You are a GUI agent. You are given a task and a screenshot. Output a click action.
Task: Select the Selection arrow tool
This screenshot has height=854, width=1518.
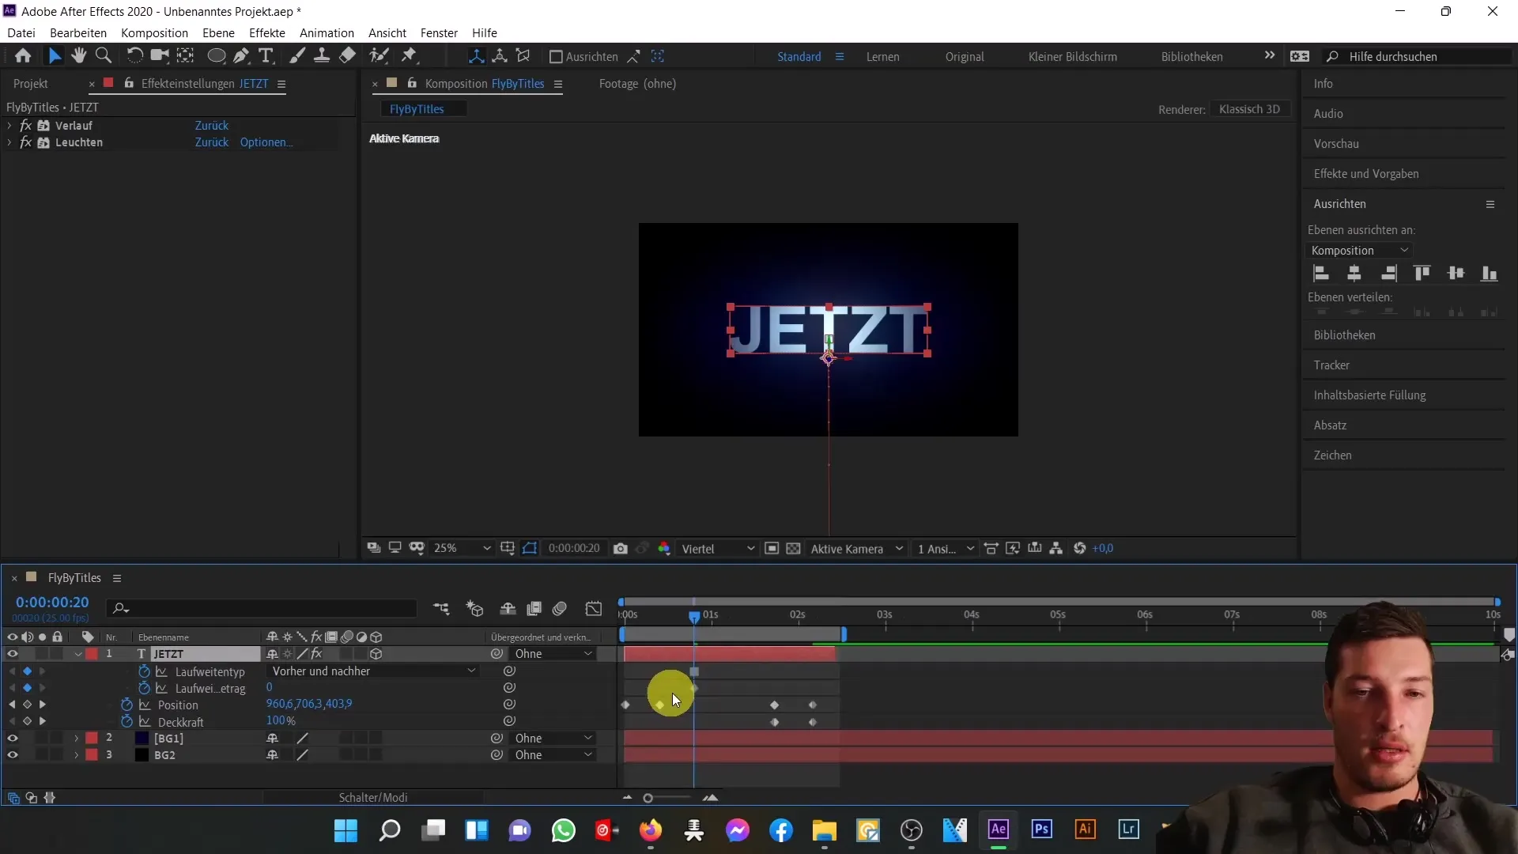[54, 56]
